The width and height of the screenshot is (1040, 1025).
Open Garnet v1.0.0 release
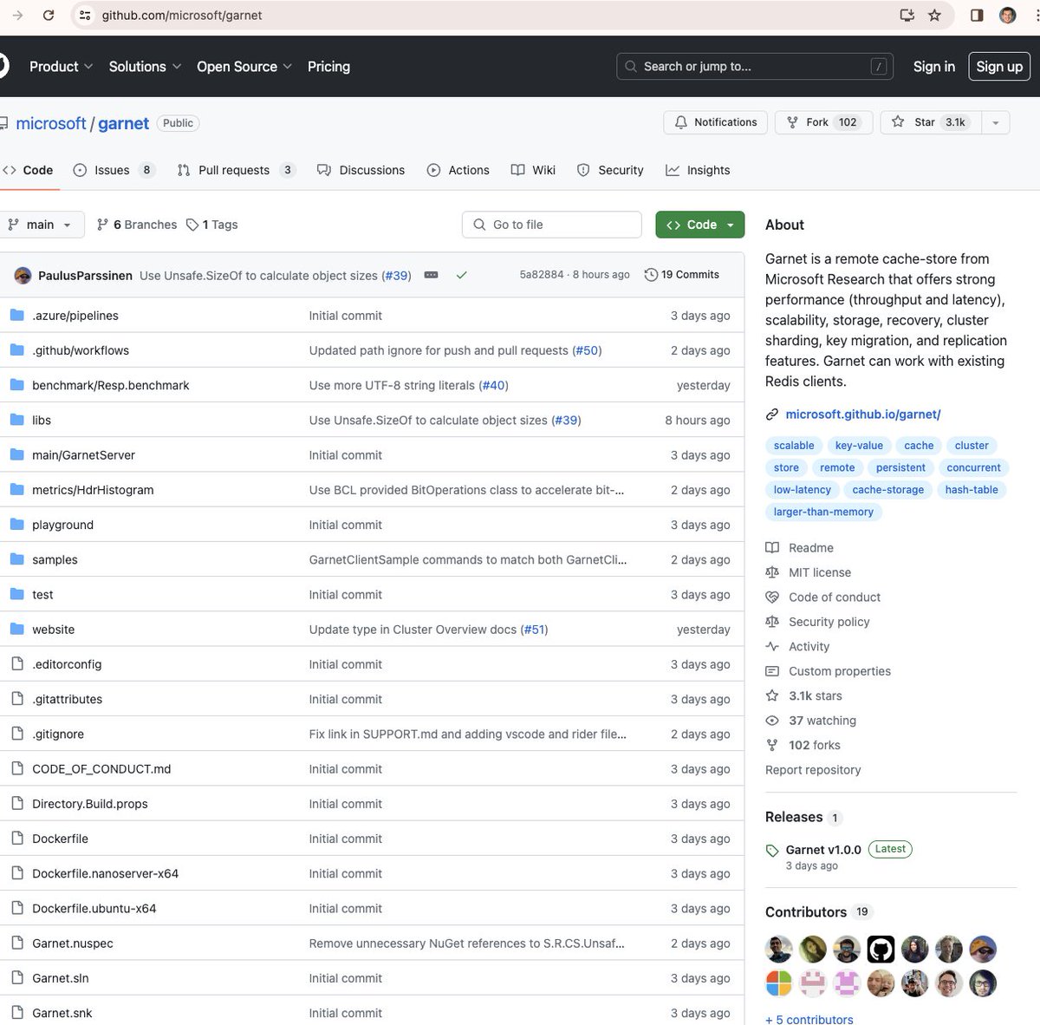[x=823, y=850]
